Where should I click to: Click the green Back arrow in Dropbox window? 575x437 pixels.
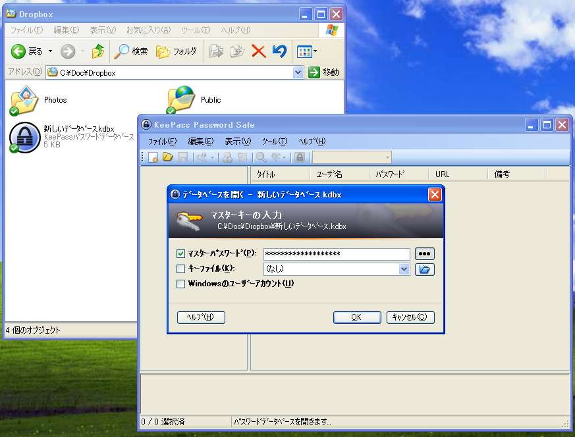pyautogui.click(x=18, y=51)
